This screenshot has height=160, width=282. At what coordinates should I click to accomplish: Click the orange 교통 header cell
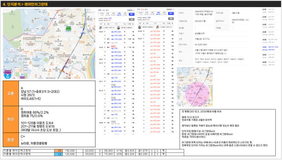click(x=11, y=93)
